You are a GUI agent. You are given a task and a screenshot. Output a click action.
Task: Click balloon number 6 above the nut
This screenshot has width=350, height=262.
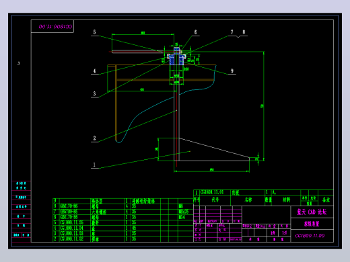tap(195, 32)
